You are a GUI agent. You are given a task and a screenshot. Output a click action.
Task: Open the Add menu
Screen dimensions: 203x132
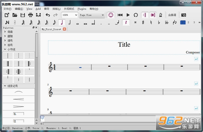pyautogui.click(x=38, y=9)
